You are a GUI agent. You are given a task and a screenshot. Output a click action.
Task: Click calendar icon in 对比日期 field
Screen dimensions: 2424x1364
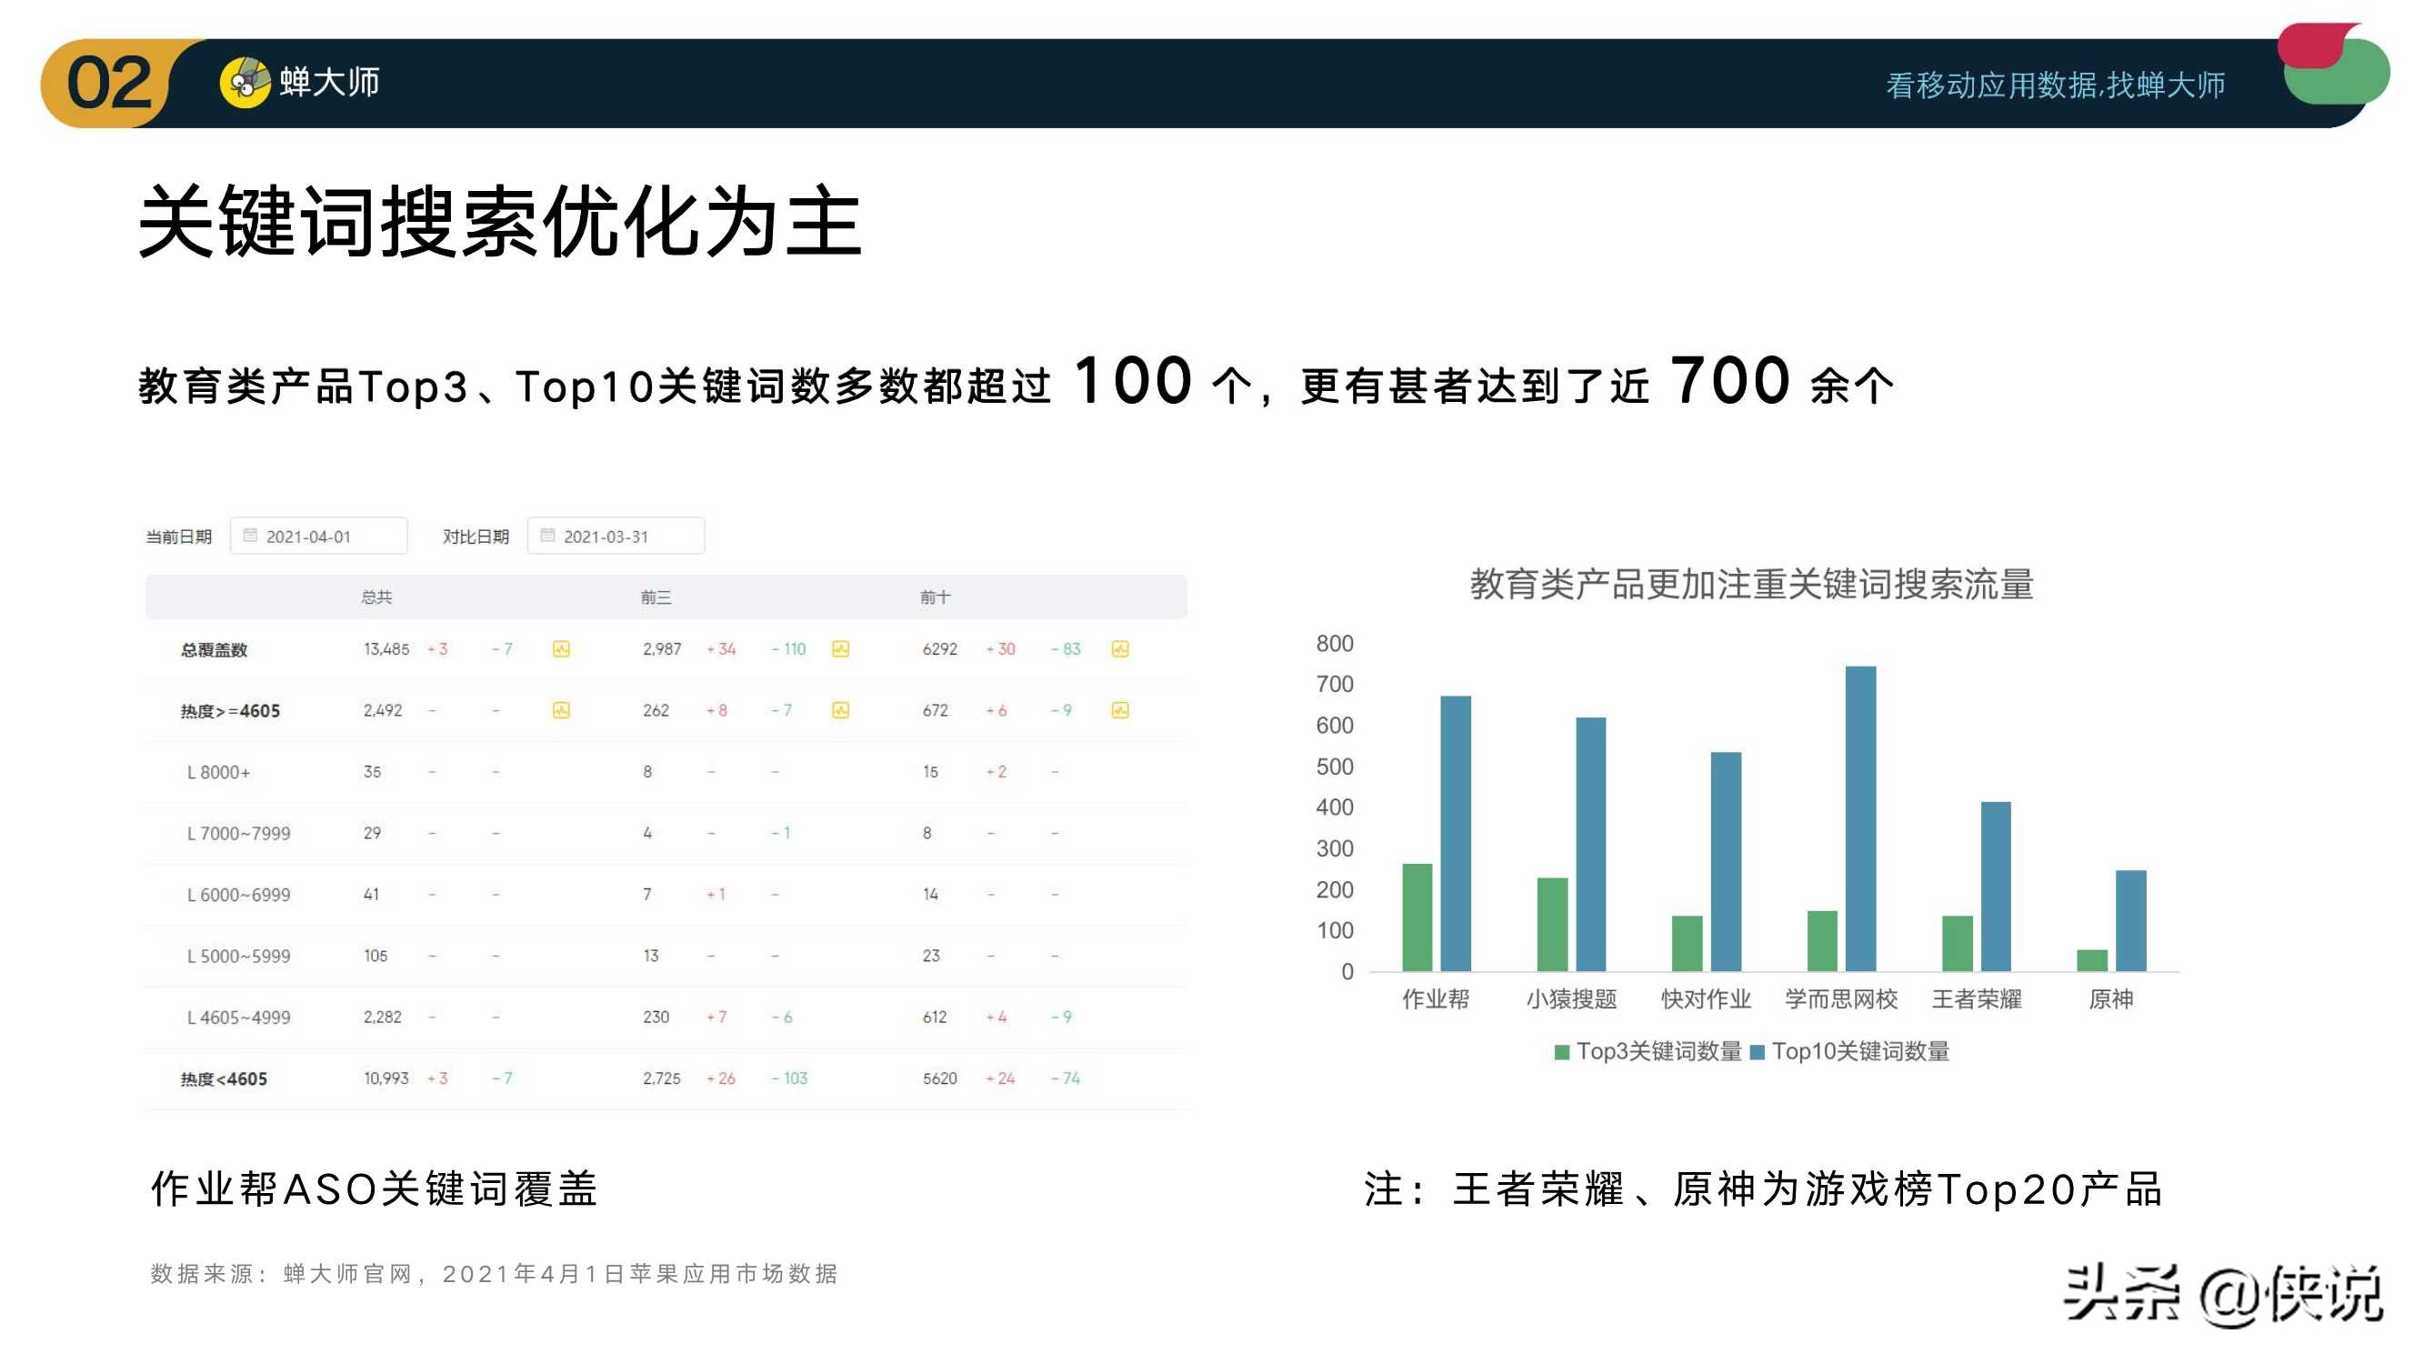click(x=547, y=535)
